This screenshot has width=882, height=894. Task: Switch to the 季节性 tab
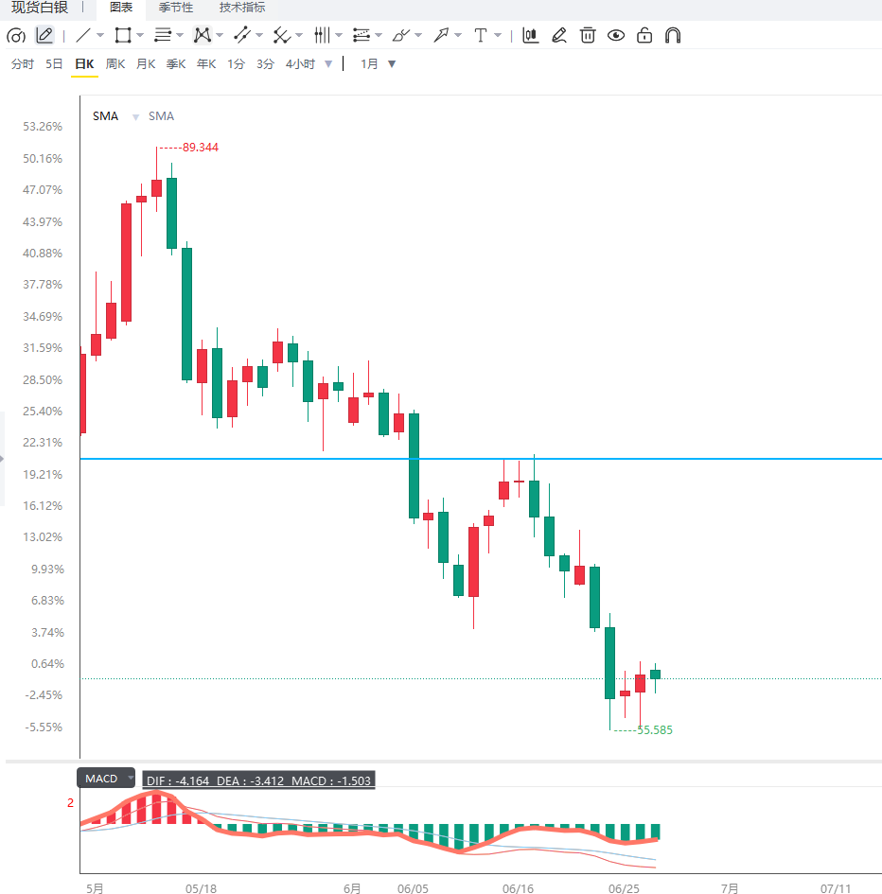click(176, 8)
